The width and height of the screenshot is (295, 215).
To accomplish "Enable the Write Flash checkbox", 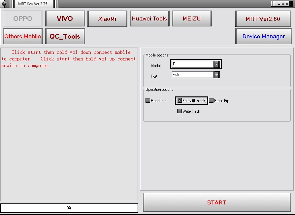I will 180,111.
